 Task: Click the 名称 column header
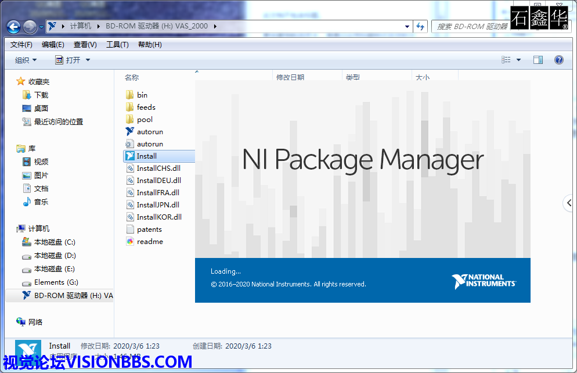(x=132, y=77)
